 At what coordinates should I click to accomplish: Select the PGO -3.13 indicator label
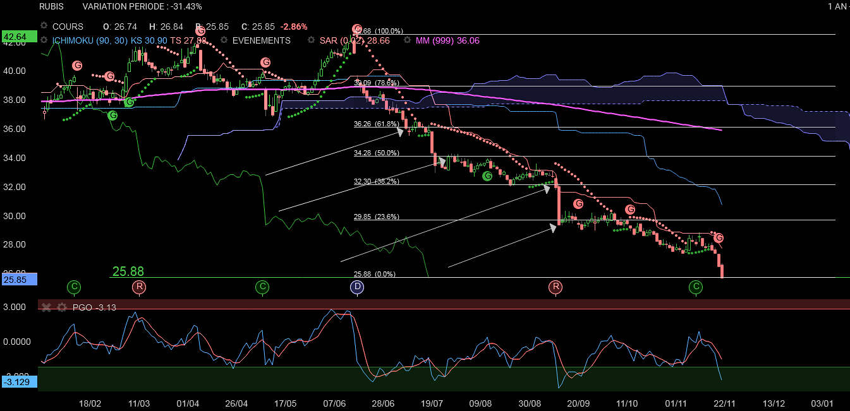point(94,307)
